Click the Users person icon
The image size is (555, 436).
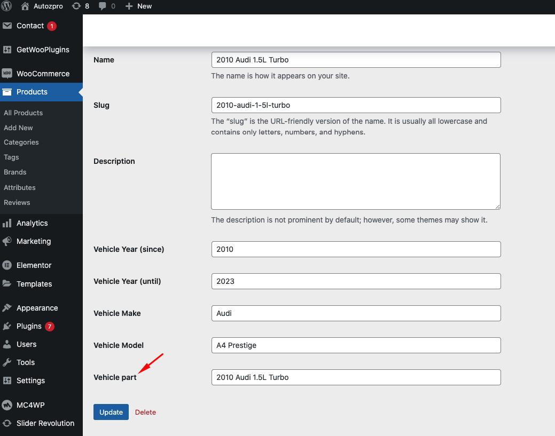[7, 344]
